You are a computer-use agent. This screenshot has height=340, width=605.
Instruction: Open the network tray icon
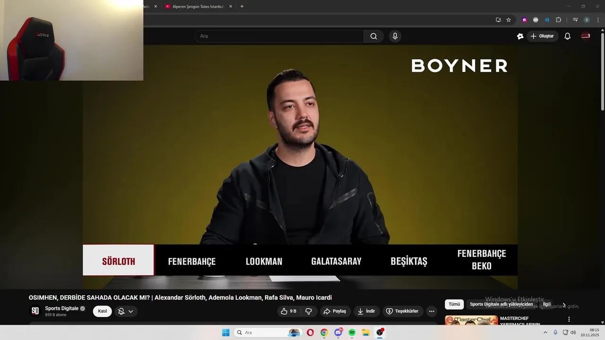tap(565, 332)
